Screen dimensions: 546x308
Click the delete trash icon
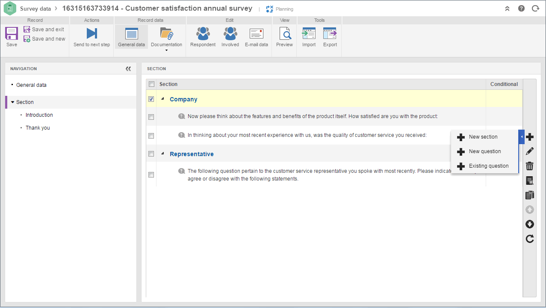click(530, 166)
